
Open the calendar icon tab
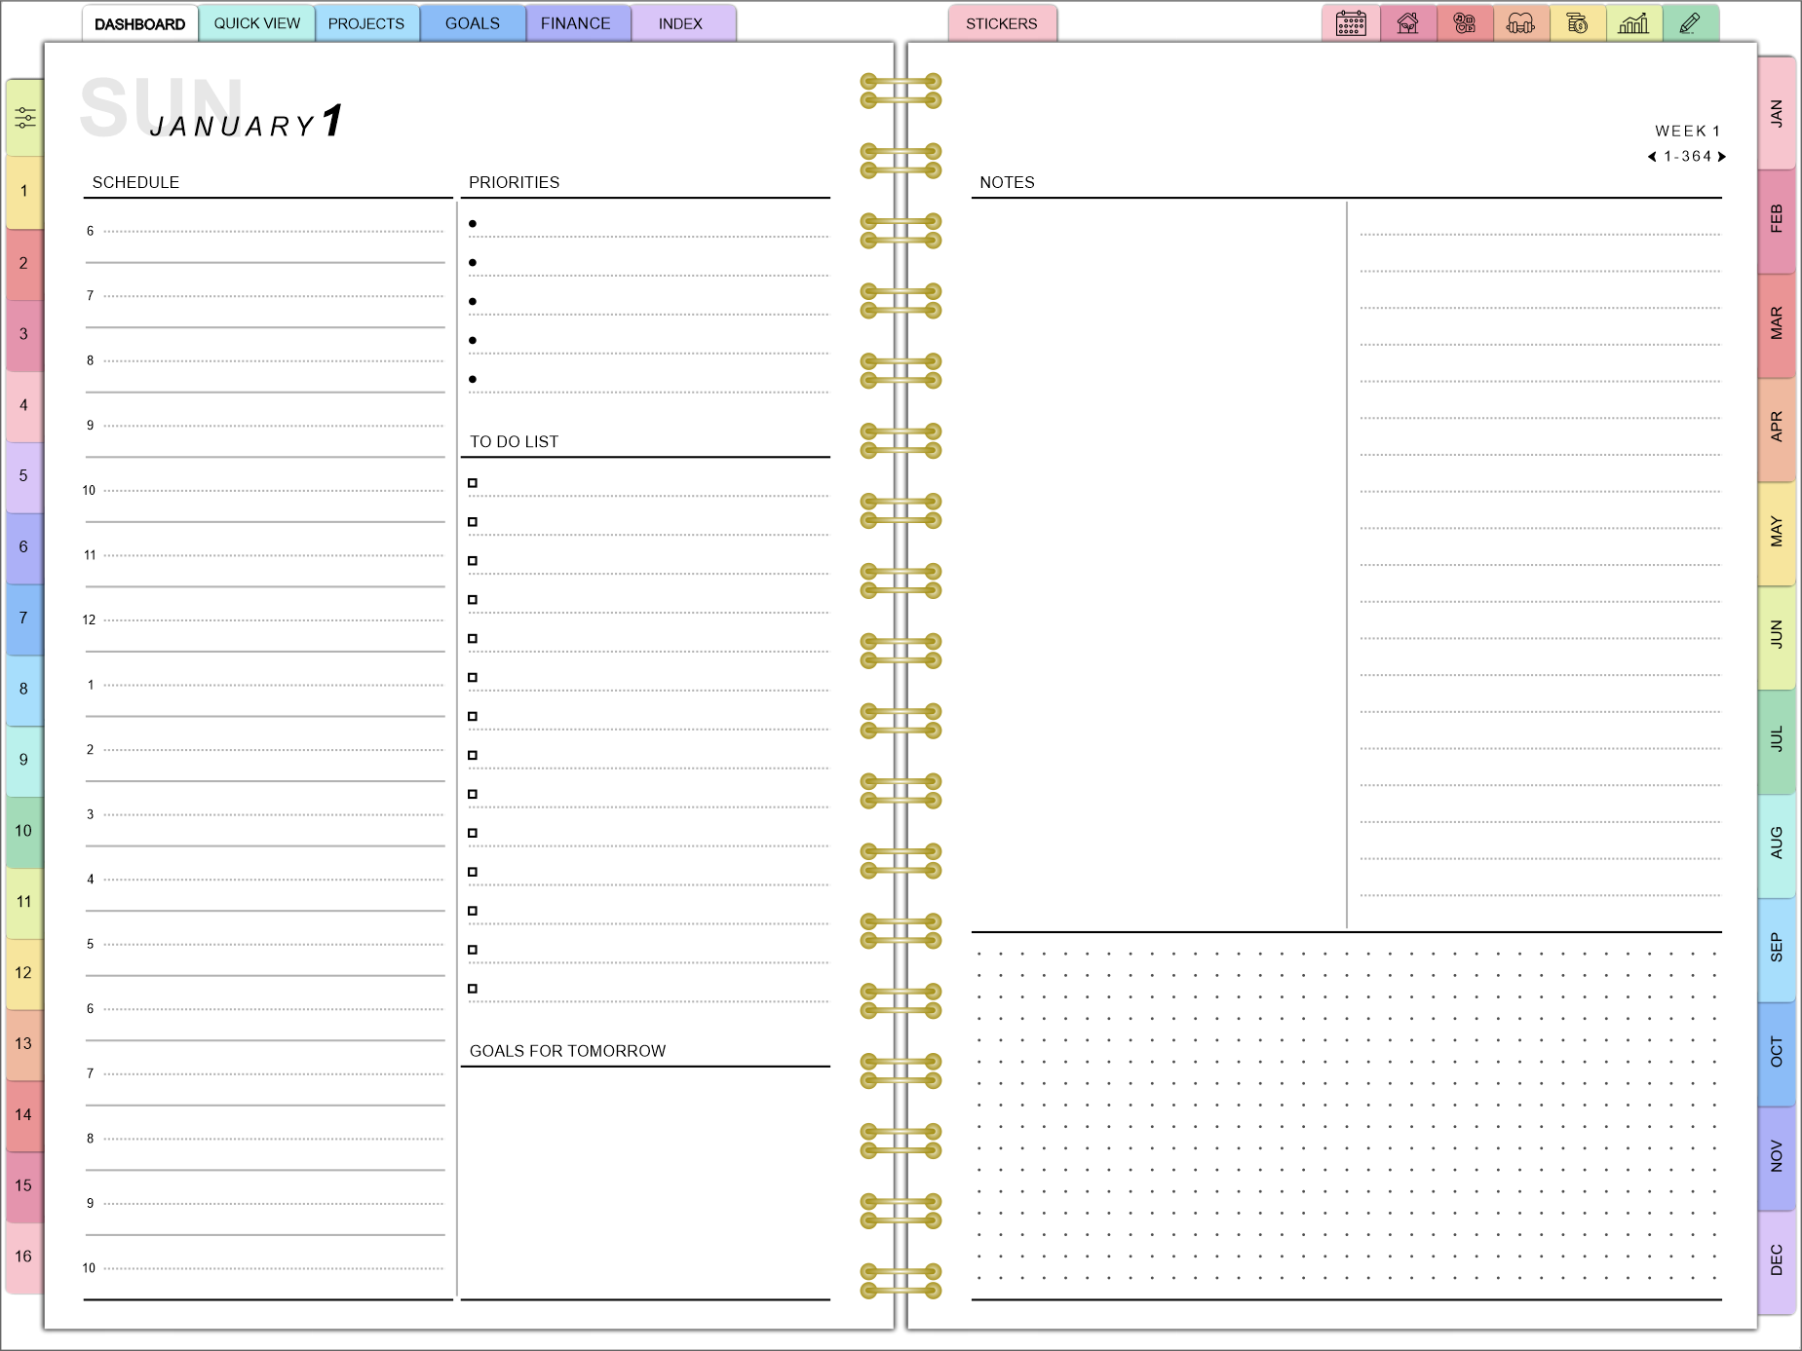[x=1350, y=23]
